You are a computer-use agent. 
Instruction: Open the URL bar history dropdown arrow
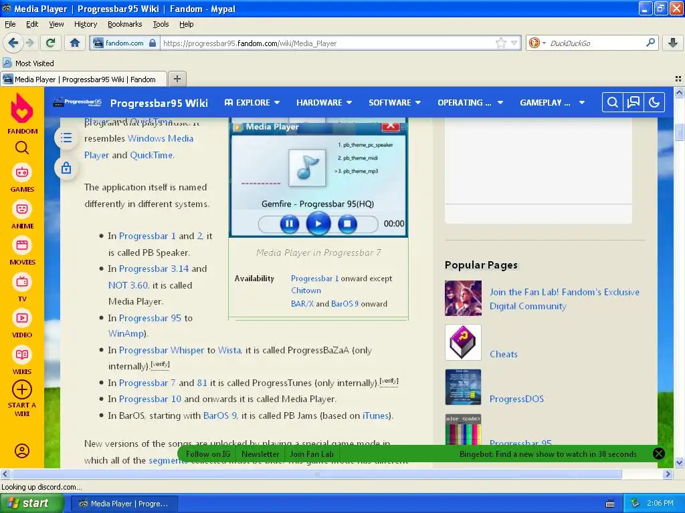coord(514,43)
